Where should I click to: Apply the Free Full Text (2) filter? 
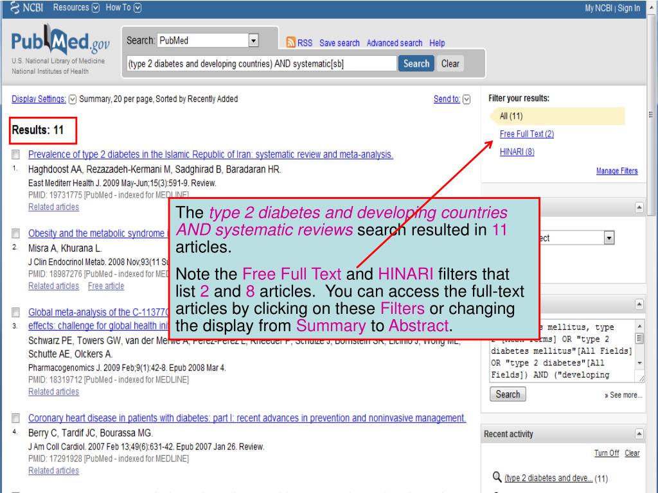(x=527, y=134)
